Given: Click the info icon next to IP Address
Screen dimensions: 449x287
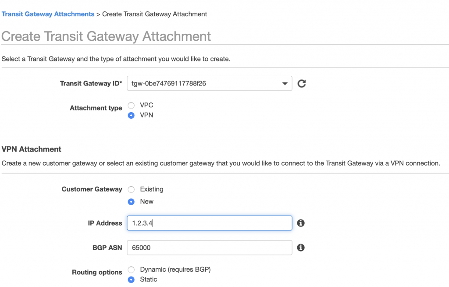Looking at the screenshot, I should [301, 223].
